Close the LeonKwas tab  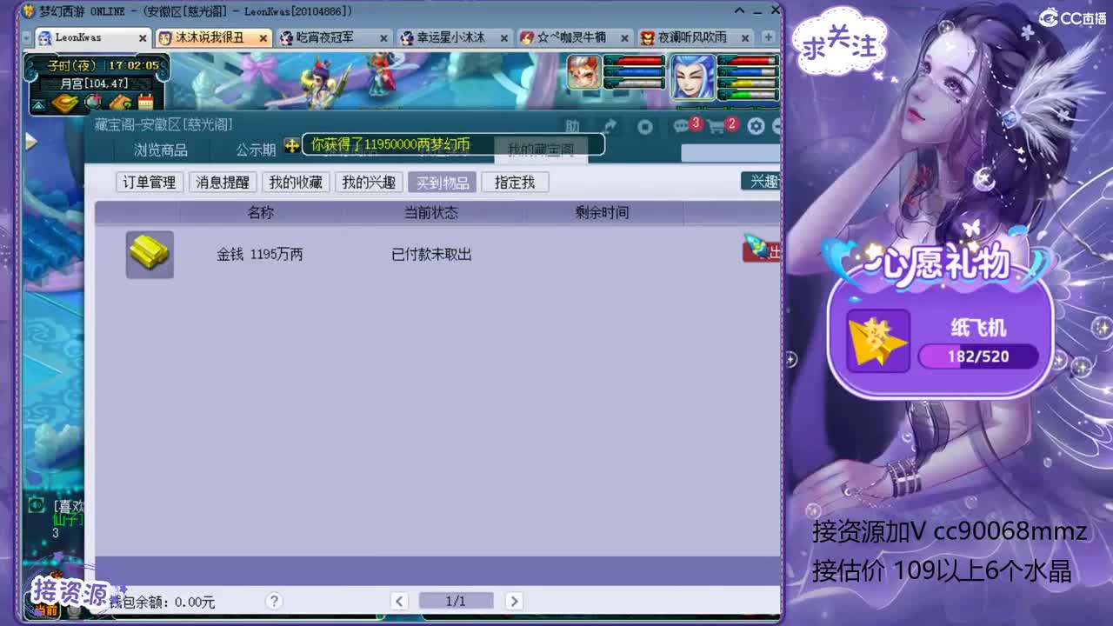[143, 38]
